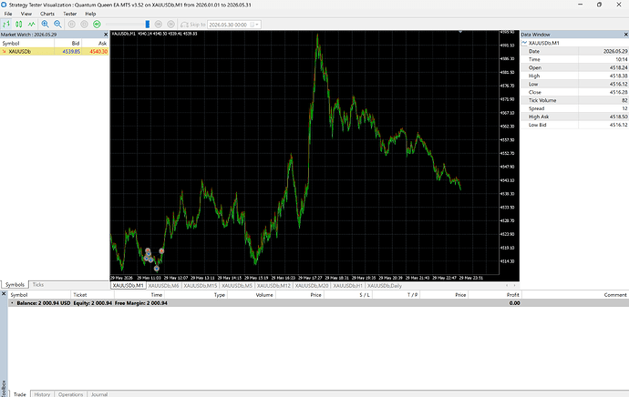Click the Volume column header

pyautogui.click(x=264, y=295)
